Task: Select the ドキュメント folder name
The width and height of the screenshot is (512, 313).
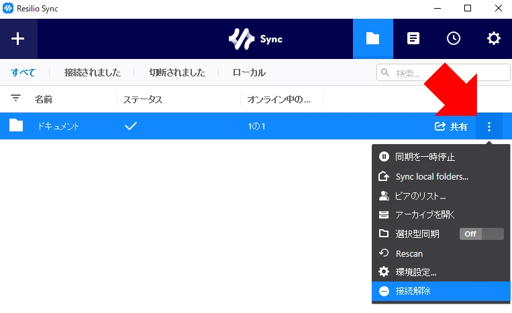Action: pyautogui.click(x=58, y=126)
